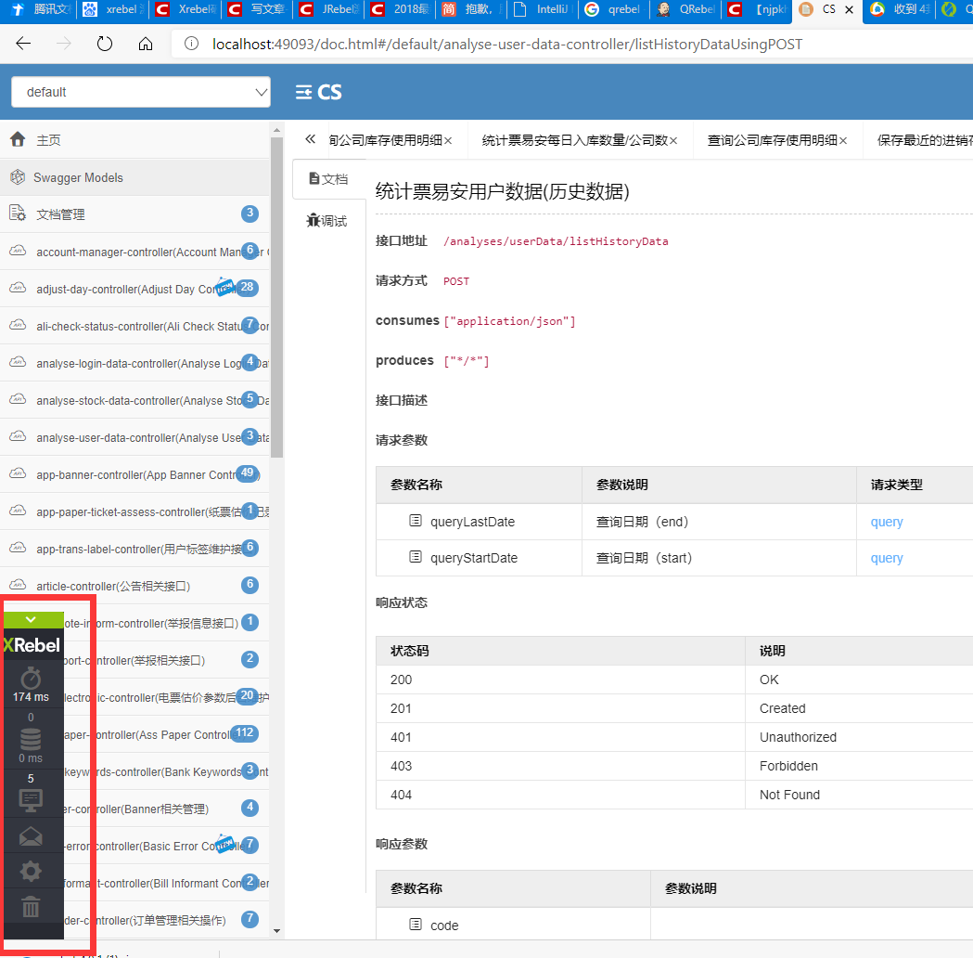Viewport: 973px width, 958px height.
Task: Open the Bank Keywords controller entry
Action: pos(166,771)
